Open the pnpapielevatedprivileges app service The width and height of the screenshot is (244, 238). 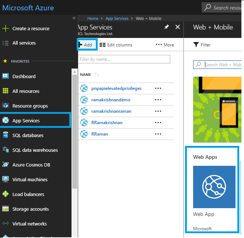point(116,88)
